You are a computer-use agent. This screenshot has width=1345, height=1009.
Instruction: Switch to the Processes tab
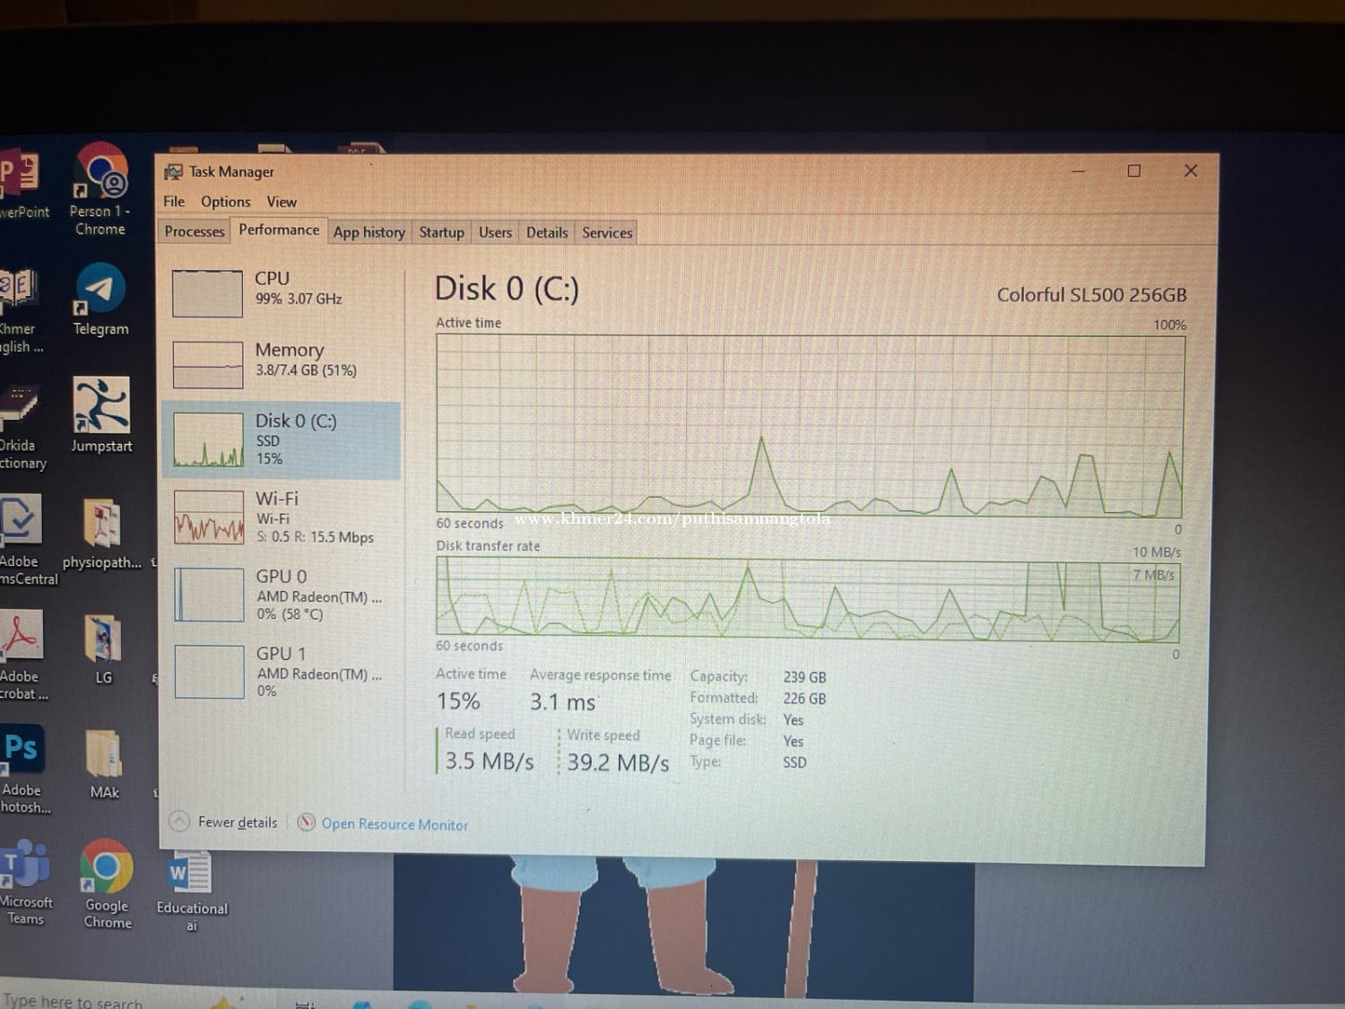click(x=195, y=231)
